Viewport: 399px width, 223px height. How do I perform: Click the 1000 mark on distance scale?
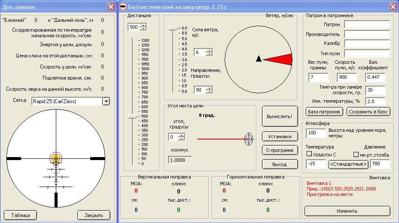[145, 69]
